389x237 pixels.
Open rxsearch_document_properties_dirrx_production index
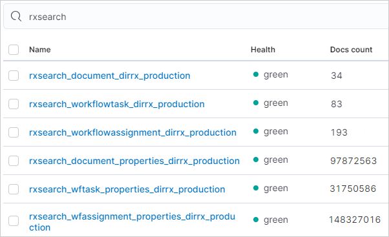(134, 161)
